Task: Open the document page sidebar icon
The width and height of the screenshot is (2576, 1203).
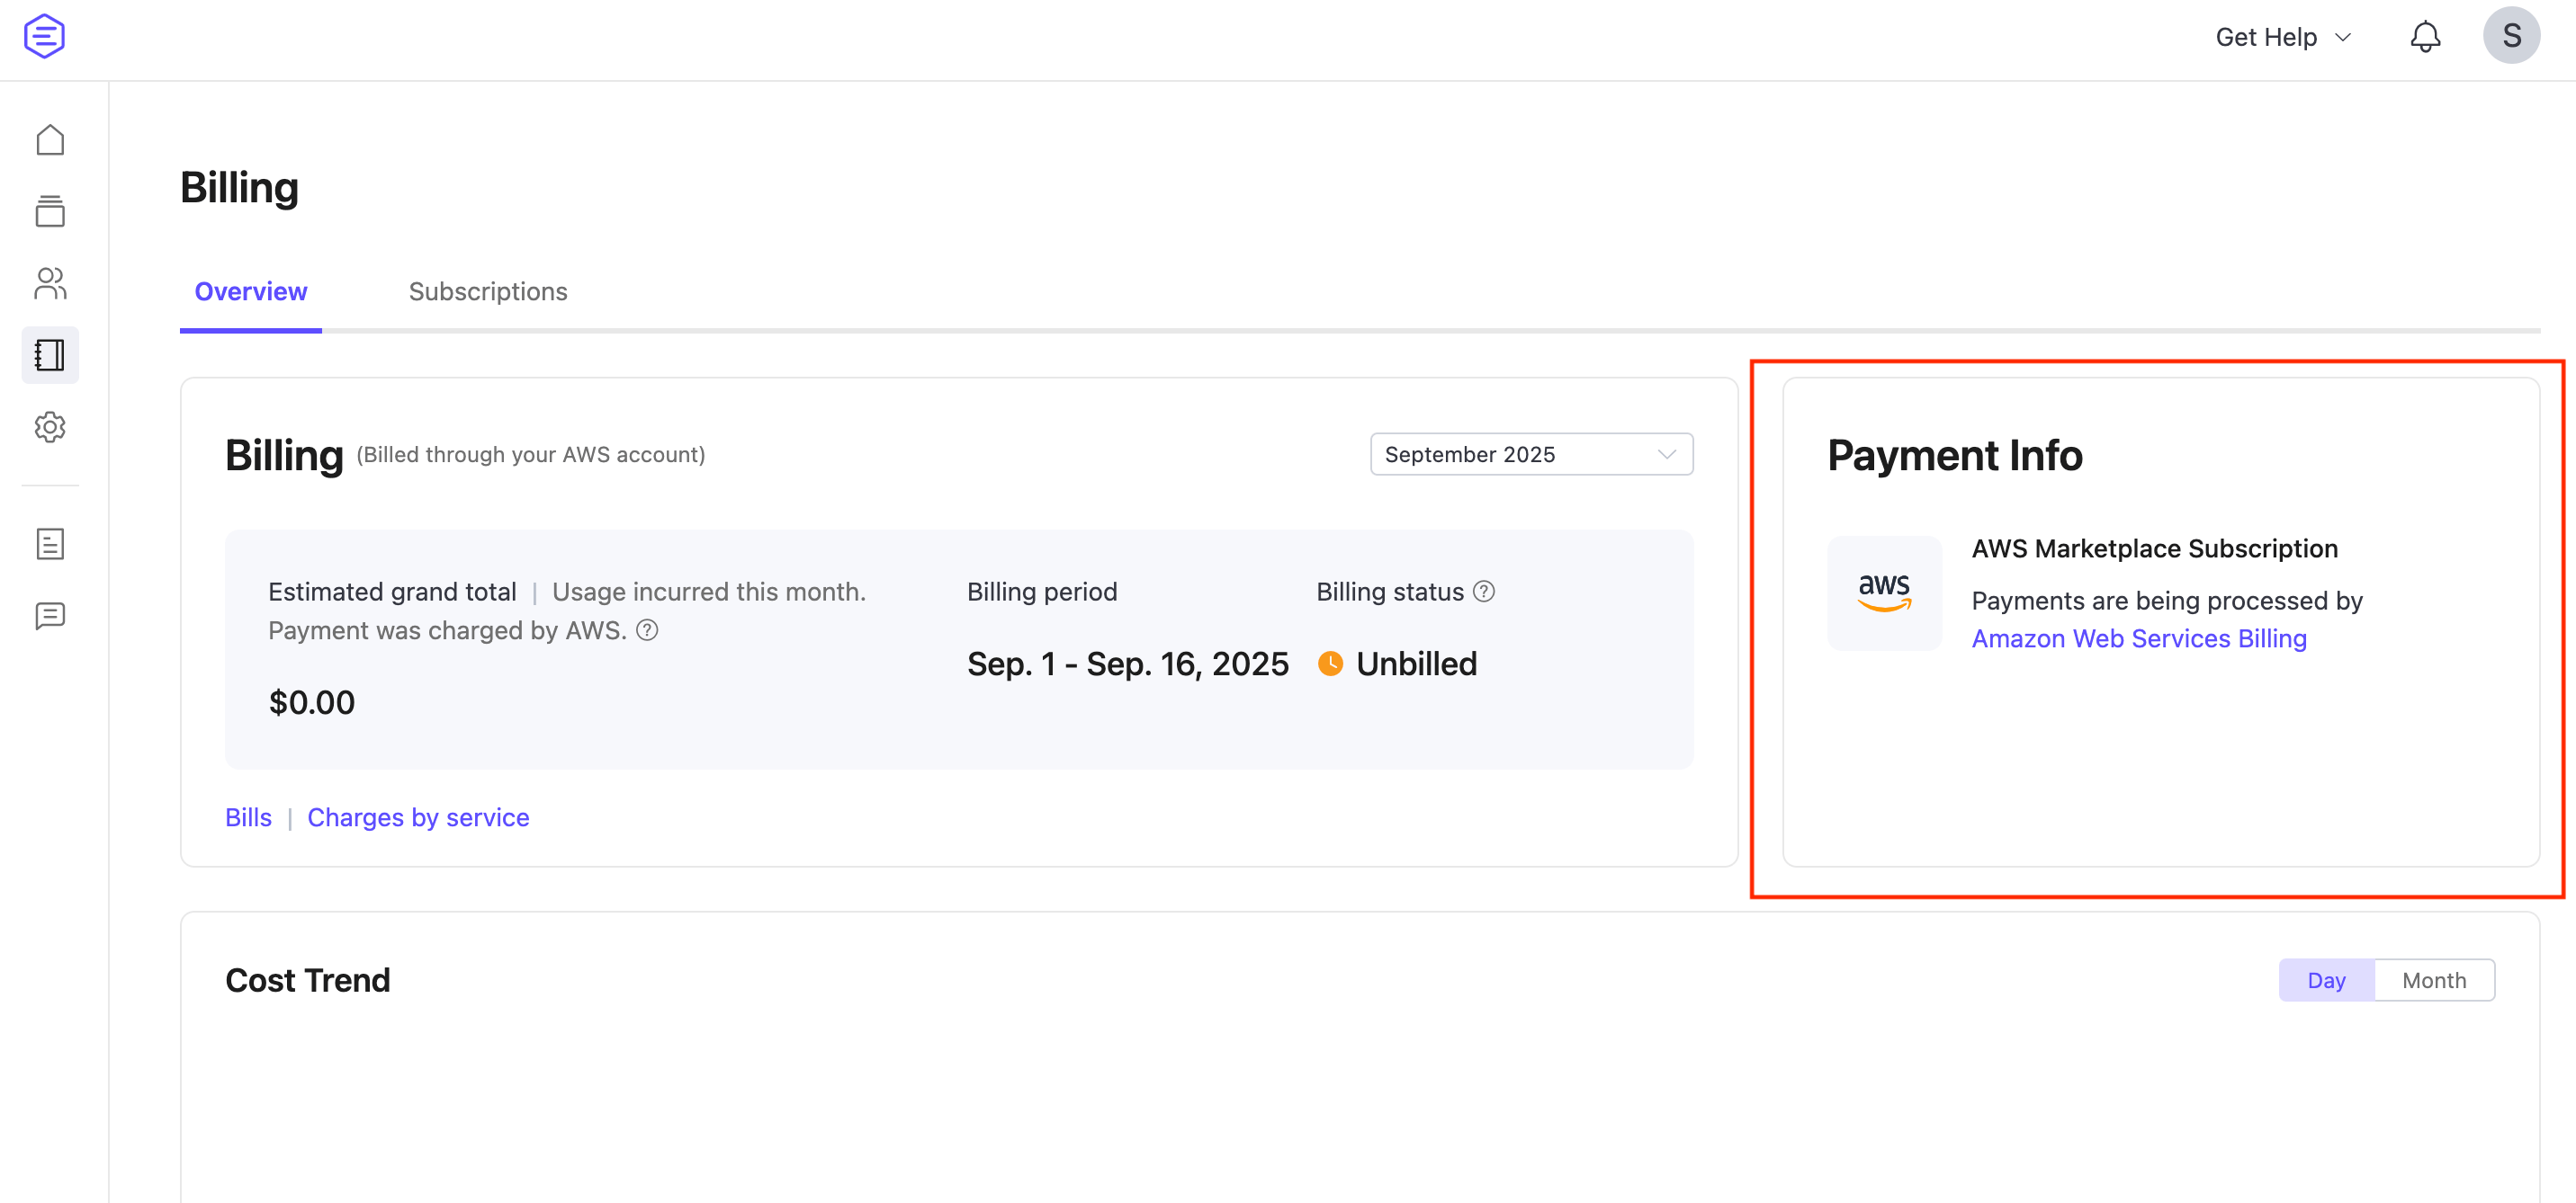Action: (50, 544)
